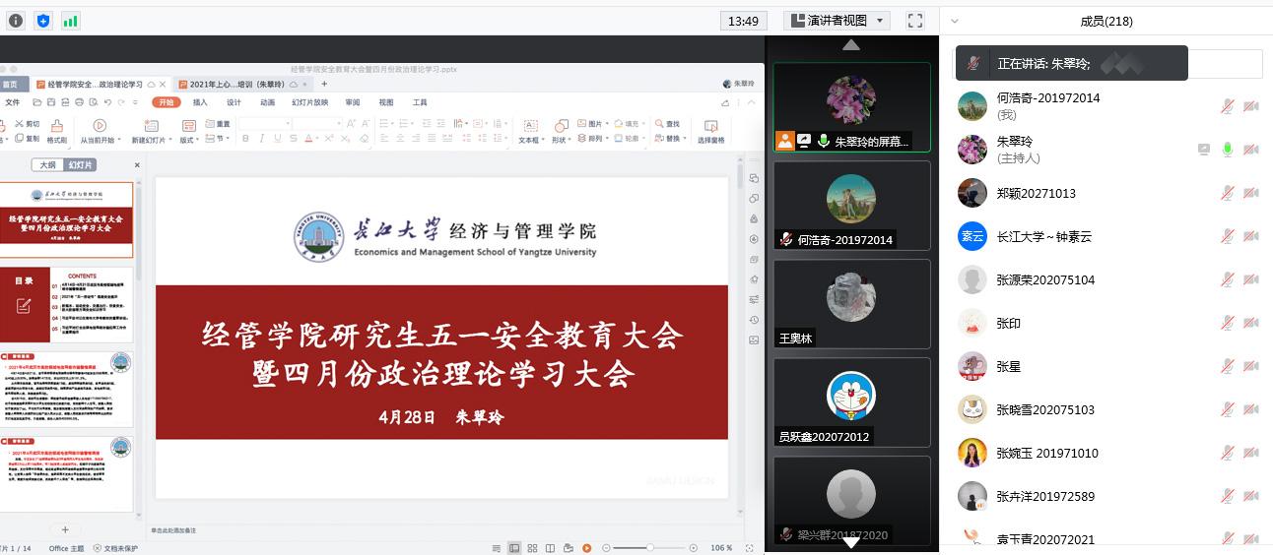Enter full screen mode

(915, 20)
